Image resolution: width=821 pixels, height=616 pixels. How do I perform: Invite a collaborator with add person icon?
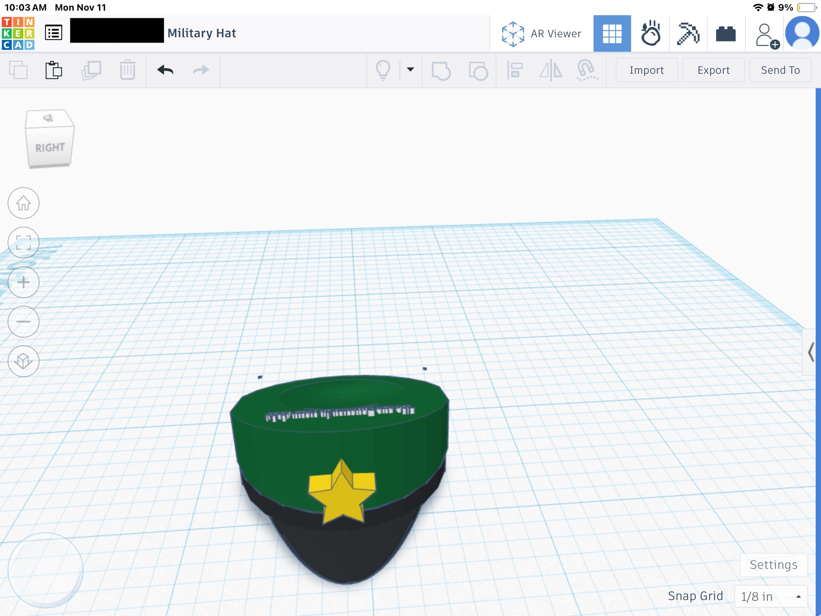pos(767,35)
